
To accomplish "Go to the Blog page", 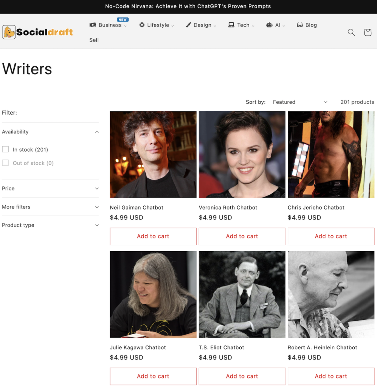I will (x=307, y=25).
